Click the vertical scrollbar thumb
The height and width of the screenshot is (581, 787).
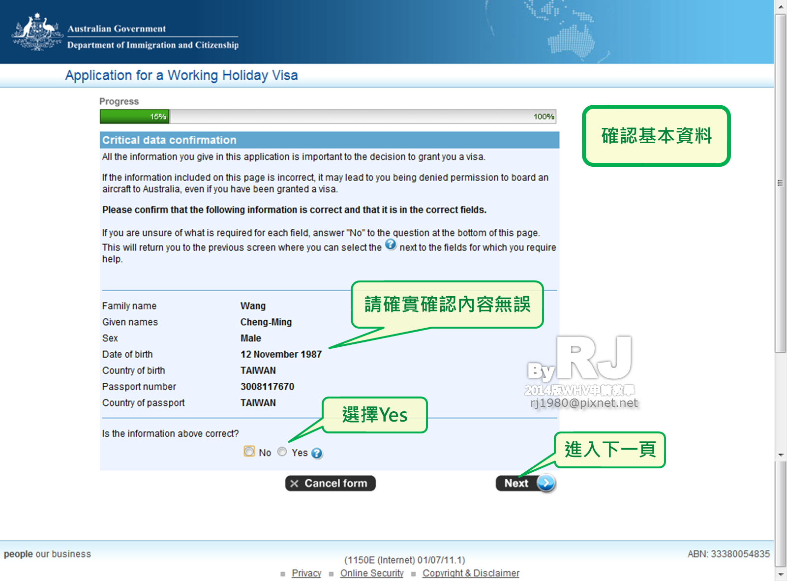coord(781,183)
